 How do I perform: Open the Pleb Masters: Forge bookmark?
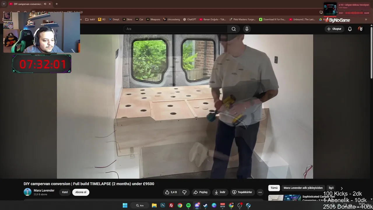click(242, 20)
